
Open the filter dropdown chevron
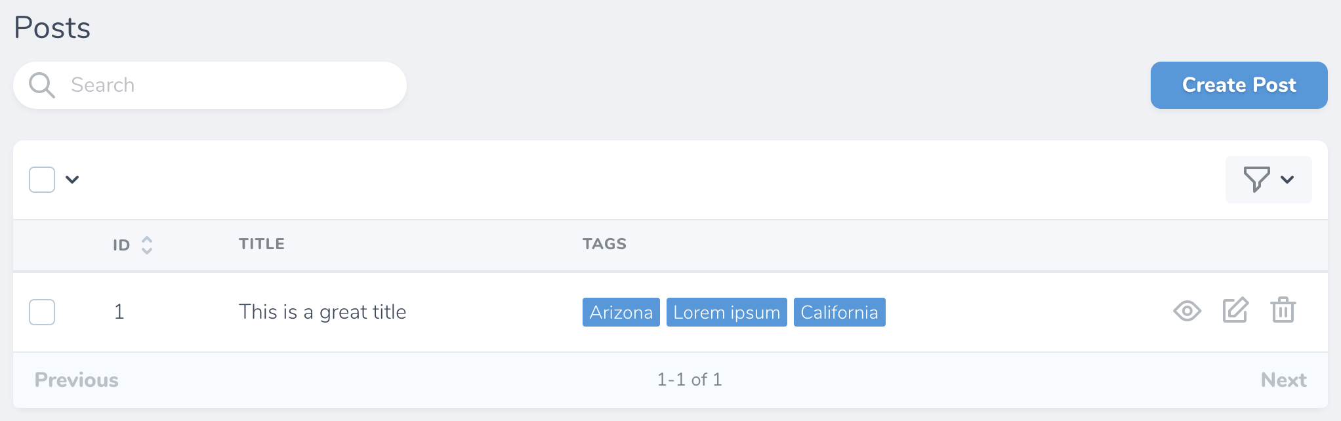pyautogui.click(x=1287, y=180)
